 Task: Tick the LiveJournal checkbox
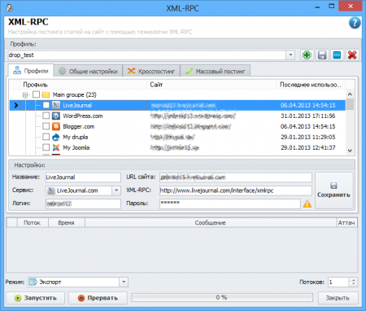(x=46, y=105)
